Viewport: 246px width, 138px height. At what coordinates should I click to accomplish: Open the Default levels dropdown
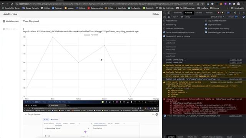[217, 17]
